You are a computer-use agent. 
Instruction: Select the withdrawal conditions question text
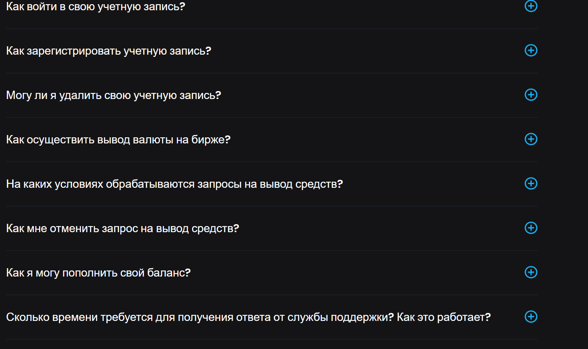click(x=174, y=184)
